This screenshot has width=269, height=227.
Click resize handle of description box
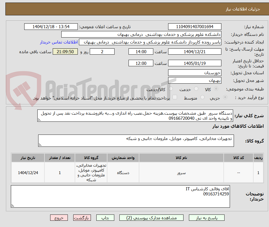pyautogui.click(x=39, y=120)
